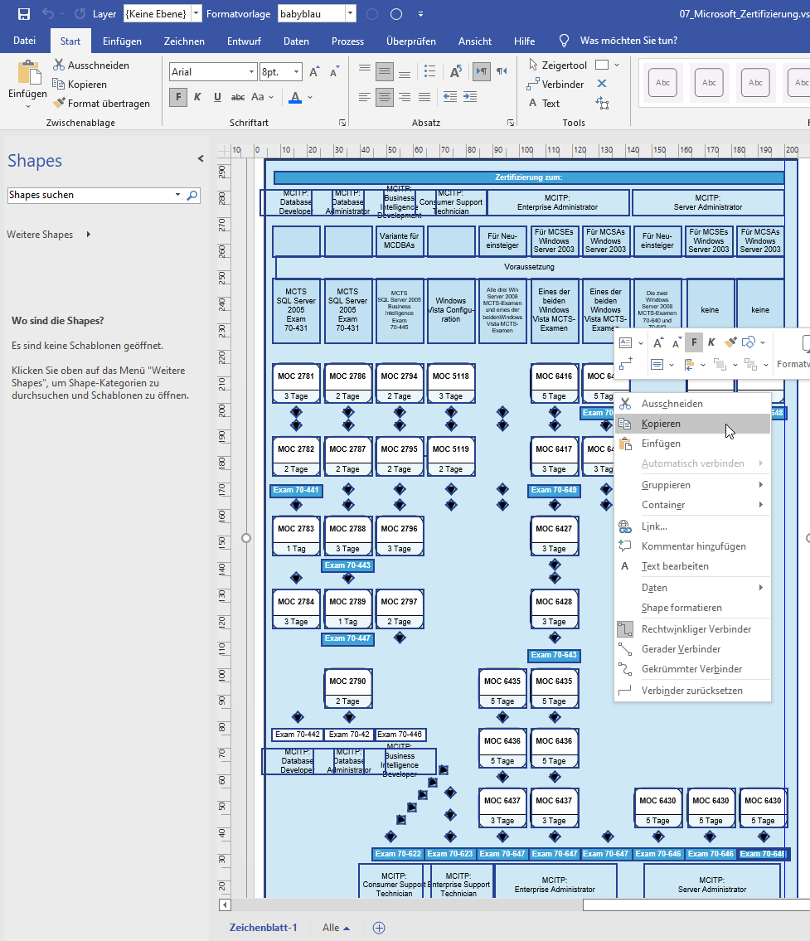Open the Layer dropdown list

click(x=196, y=14)
